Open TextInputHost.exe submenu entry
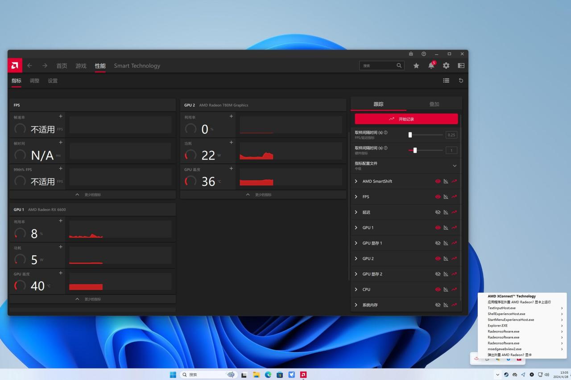This screenshot has height=380, width=571. point(522,308)
